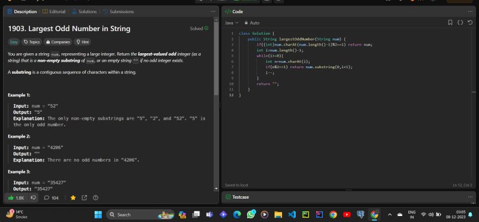Click the OneDrive cloud tray icon
The height and width of the screenshot is (222, 479).
(x=400, y=215)
